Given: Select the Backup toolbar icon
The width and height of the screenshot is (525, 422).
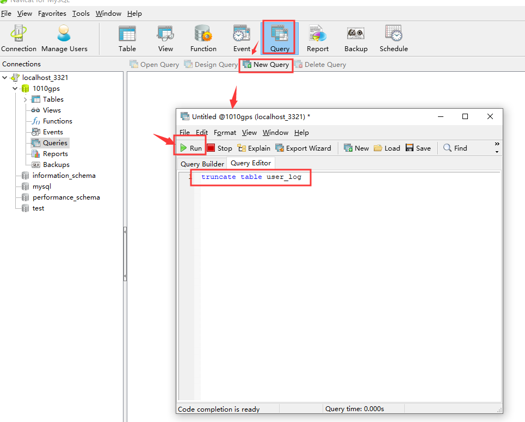Looking at the screenshot, I should [x=356, y=39].
